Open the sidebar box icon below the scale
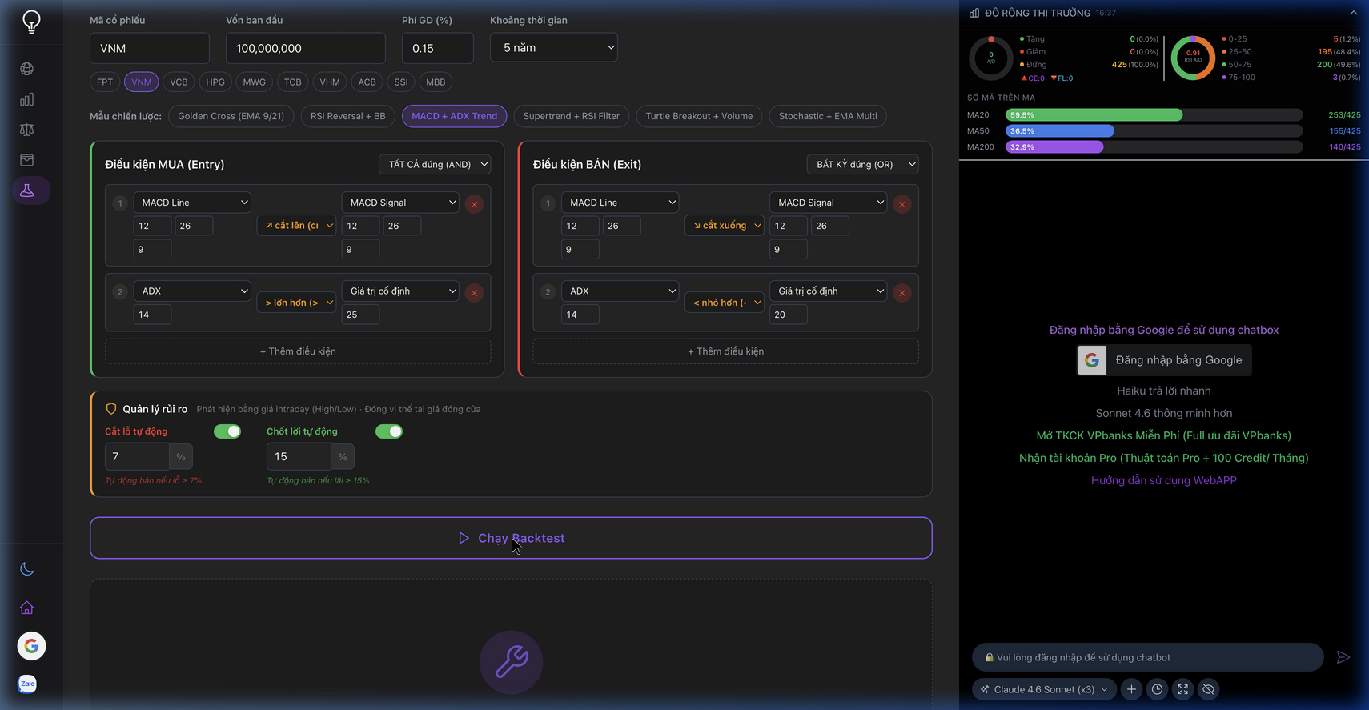The image size is (1369, 710). pos(27,160)
